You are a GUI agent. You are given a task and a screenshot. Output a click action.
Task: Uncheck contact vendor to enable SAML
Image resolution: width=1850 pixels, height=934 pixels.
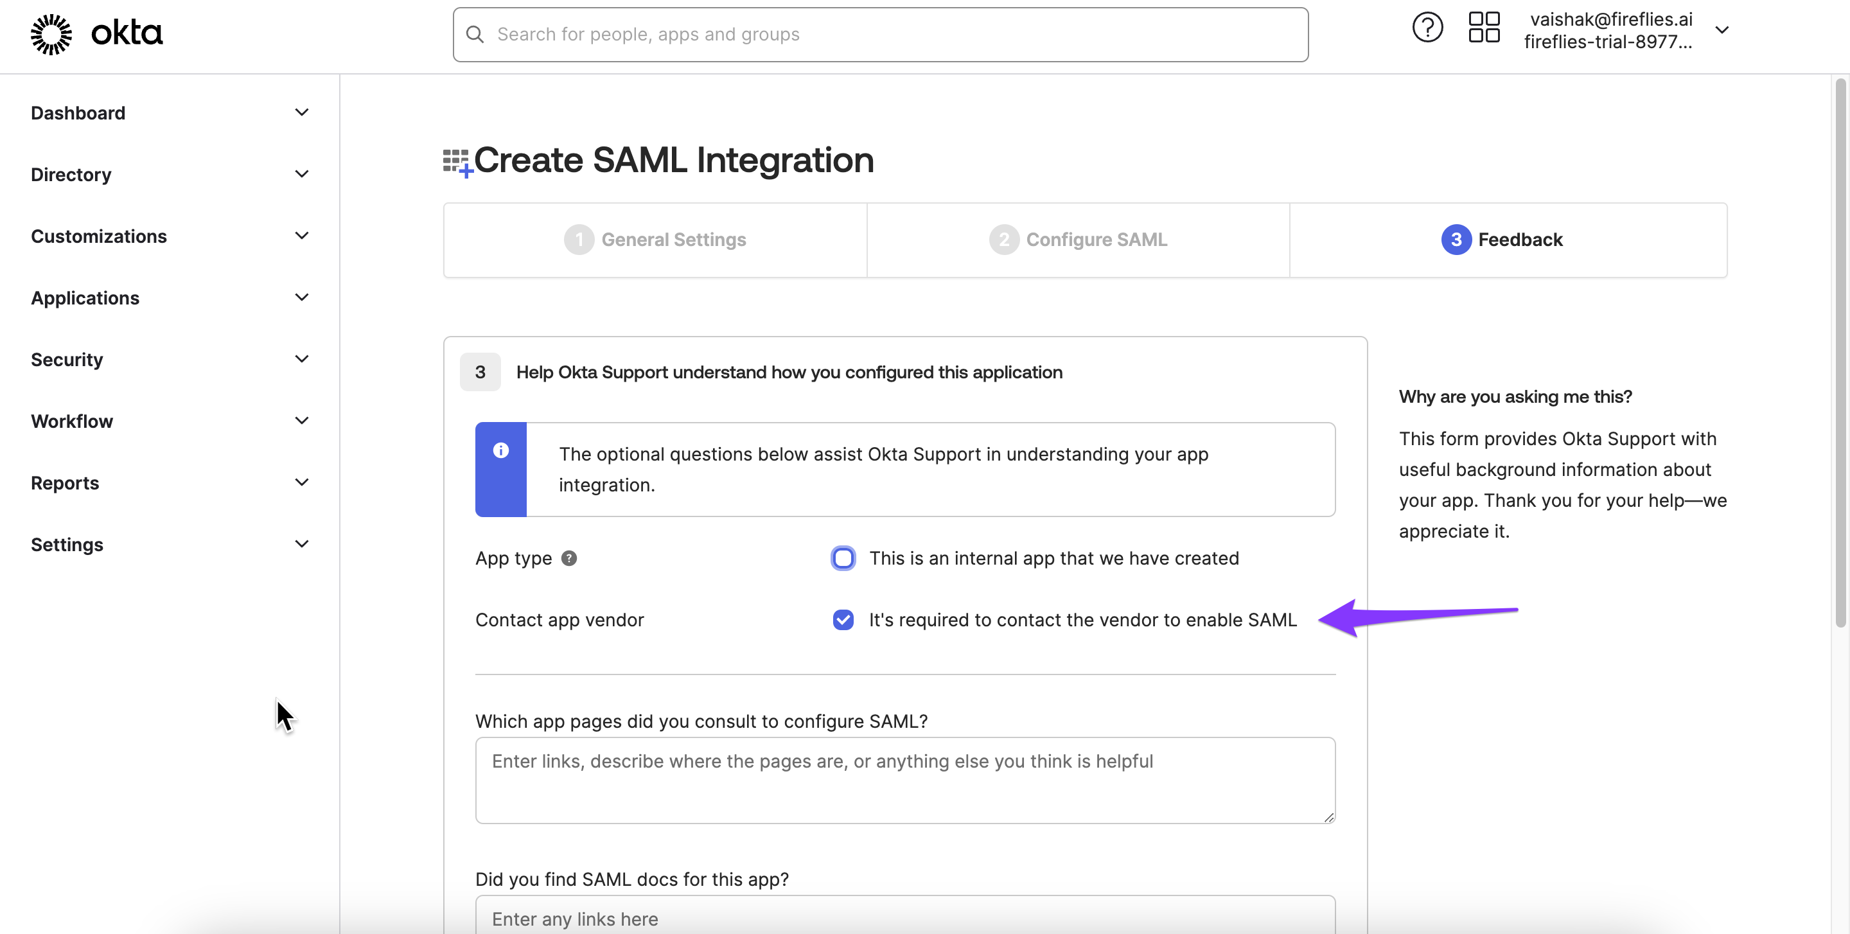point(843,621)
